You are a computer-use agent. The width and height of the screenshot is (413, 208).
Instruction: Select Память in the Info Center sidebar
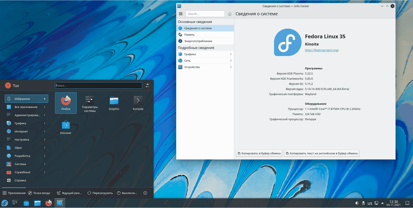(189, 35)
